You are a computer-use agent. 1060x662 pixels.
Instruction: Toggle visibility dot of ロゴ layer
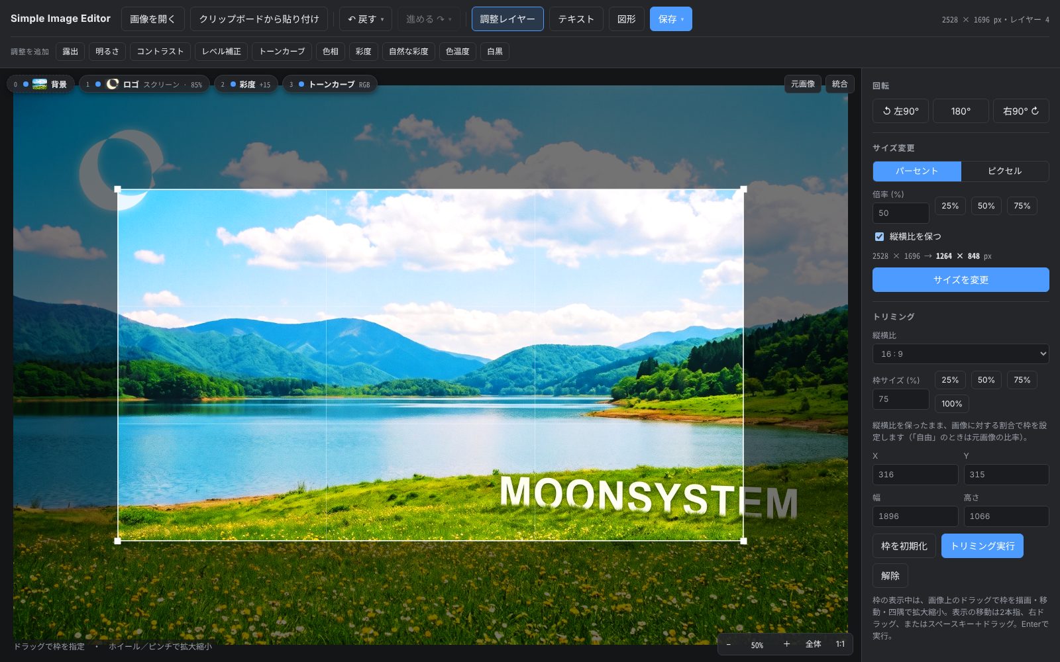coord(98,84)
